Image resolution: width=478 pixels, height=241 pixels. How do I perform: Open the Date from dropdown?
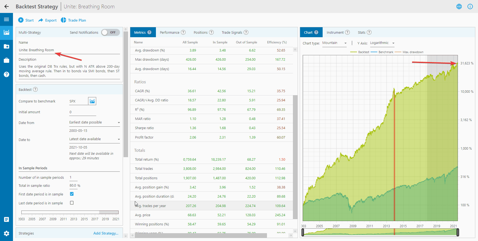click(94, 122)
